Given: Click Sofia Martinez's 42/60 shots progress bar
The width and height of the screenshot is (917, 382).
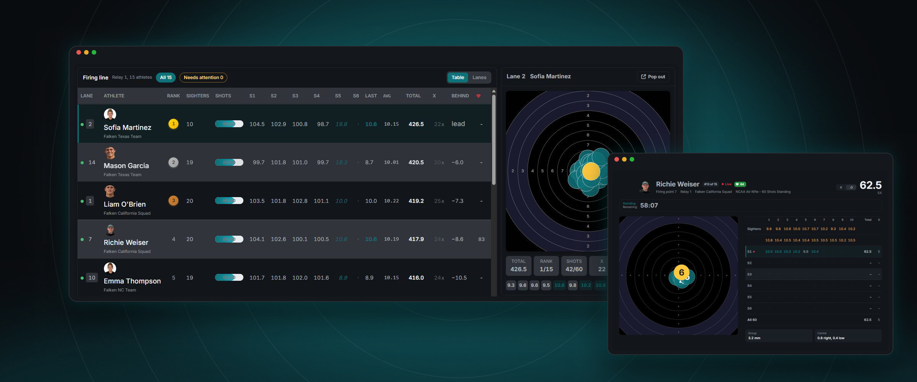Looking at the screenshot, I should (x=229, y=124).
